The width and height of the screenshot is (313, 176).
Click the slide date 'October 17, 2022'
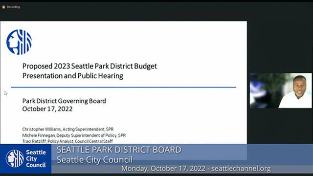click(x=47, y=109)
